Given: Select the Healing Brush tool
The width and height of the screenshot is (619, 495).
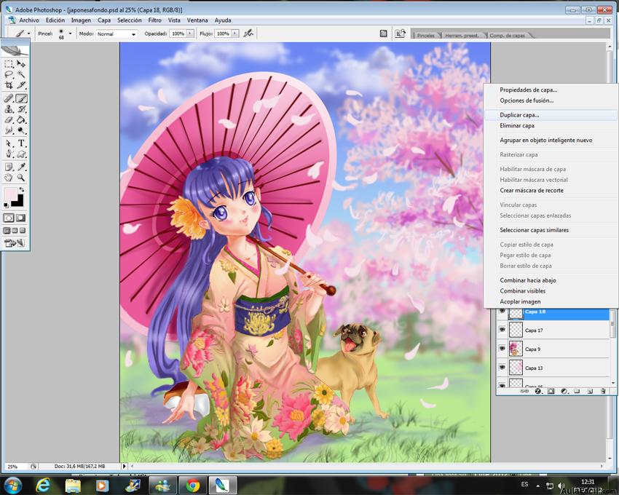Looking at the screenshot, I should coord(9,98).
